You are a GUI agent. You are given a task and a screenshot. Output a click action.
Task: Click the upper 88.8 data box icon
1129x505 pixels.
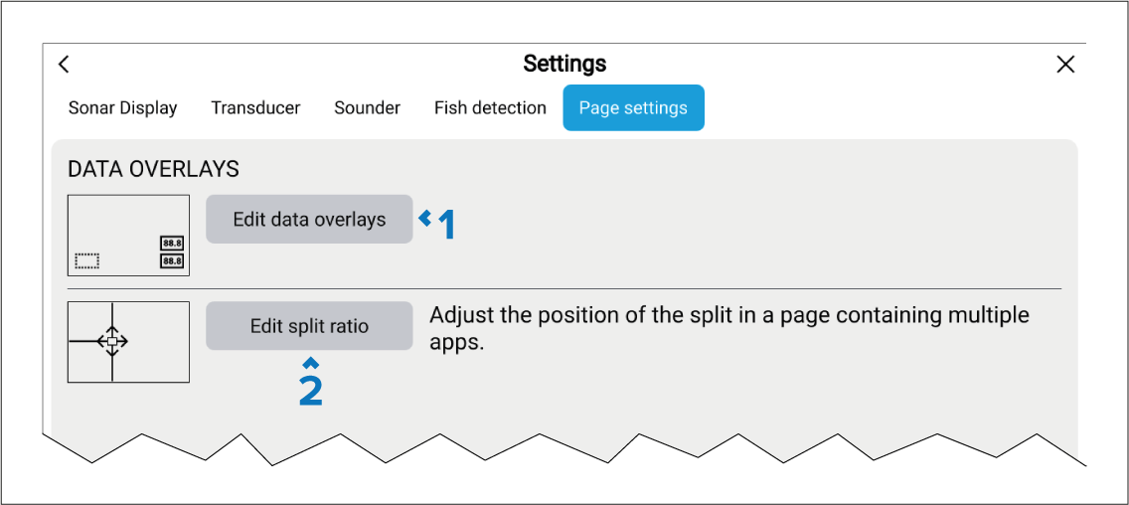tap(172, 244)
